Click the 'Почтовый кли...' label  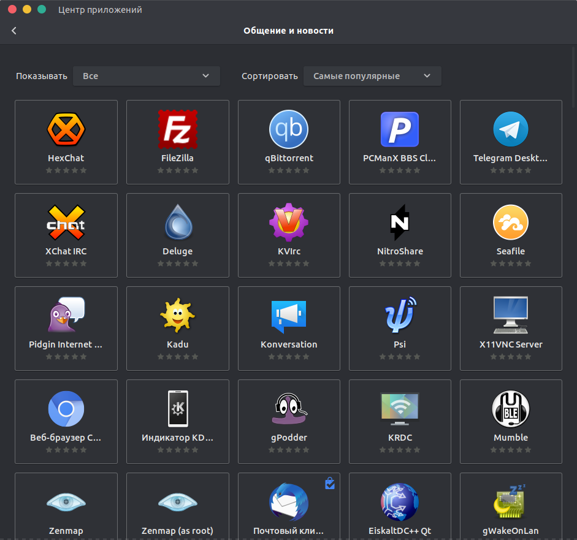[x=289, y=531]
